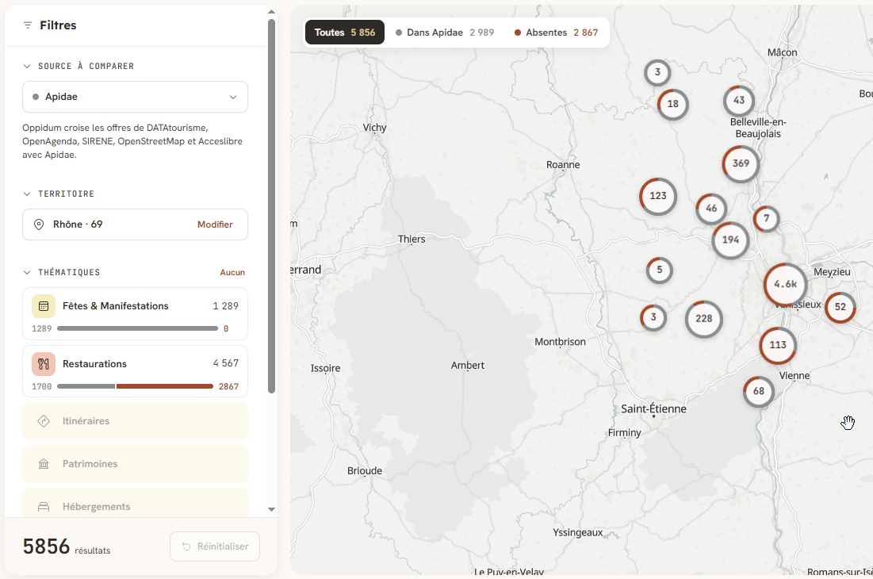Click the scrollbar down arrow
This screenshot has height=579, width=873.
point(272,509)
